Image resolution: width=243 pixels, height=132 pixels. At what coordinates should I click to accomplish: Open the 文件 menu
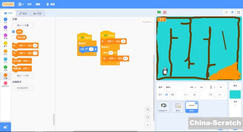point(29,4)
